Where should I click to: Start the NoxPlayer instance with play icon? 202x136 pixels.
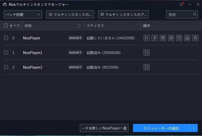coord(146,38)
